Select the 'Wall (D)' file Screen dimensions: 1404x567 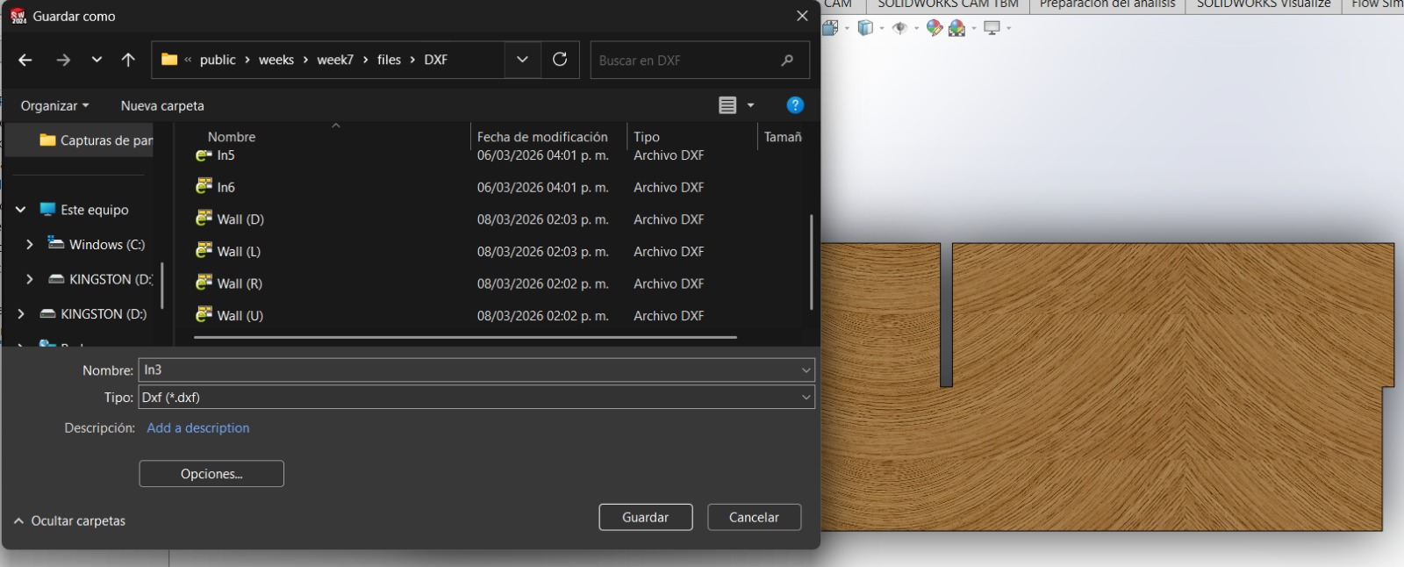point(240,219)
